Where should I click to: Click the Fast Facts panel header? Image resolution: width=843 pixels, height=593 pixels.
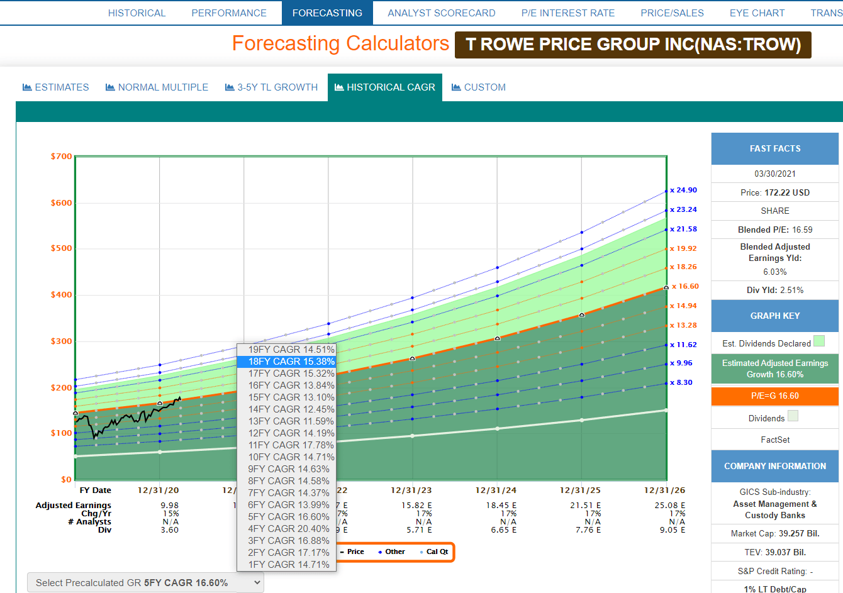point(775,149)
